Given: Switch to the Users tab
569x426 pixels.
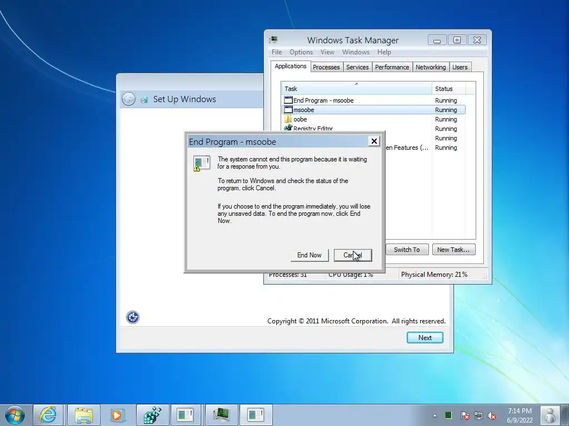Looking at the screenshot, I should point(460,67).
